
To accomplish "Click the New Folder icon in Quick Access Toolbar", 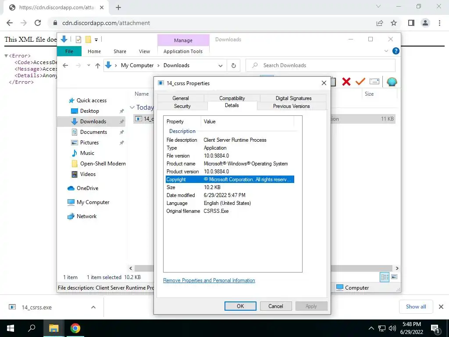I will click(88, 39).
